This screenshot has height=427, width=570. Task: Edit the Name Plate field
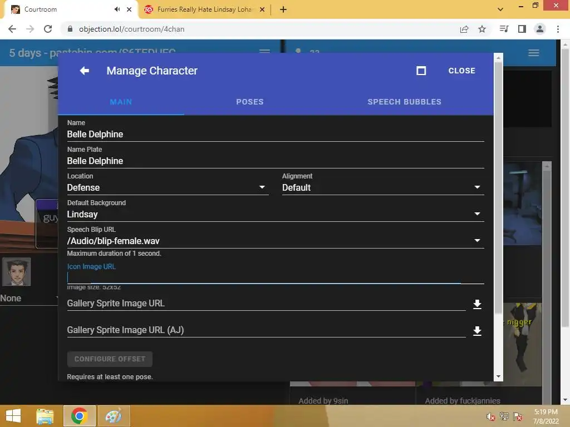pyautogui.click(x=276, y=161)
